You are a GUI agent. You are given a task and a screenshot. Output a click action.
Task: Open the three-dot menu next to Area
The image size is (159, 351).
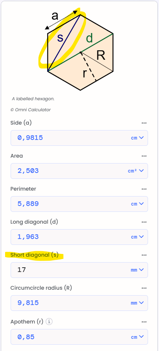144,156
